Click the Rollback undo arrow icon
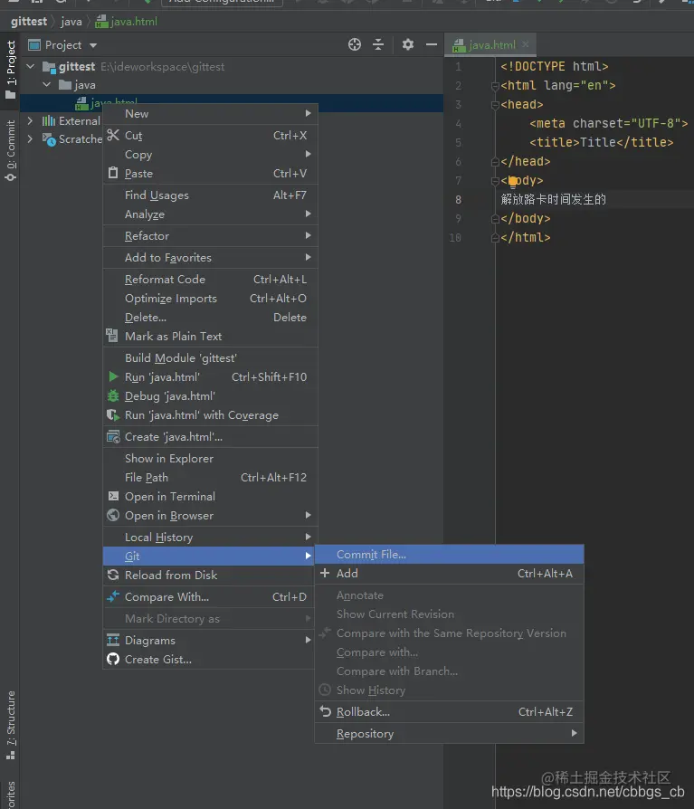The image size is (694, 809). (x=325, y=711)
